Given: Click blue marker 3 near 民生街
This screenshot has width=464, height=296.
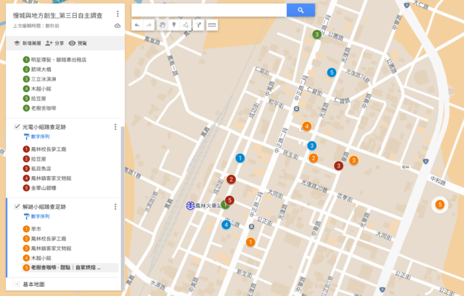Looking at the screenshot, I should [312, 146].
